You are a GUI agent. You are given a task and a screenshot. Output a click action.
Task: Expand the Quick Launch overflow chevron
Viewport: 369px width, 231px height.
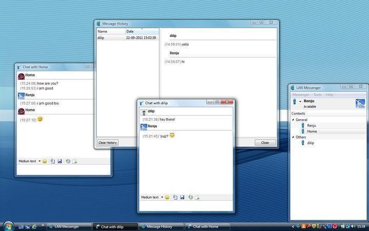[43, 225]
